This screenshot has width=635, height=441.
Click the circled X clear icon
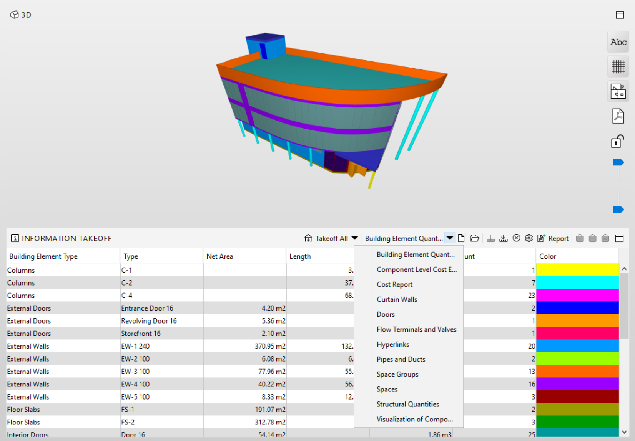516,238
